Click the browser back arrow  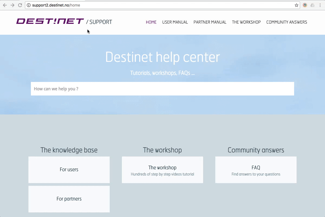(5, 5)
